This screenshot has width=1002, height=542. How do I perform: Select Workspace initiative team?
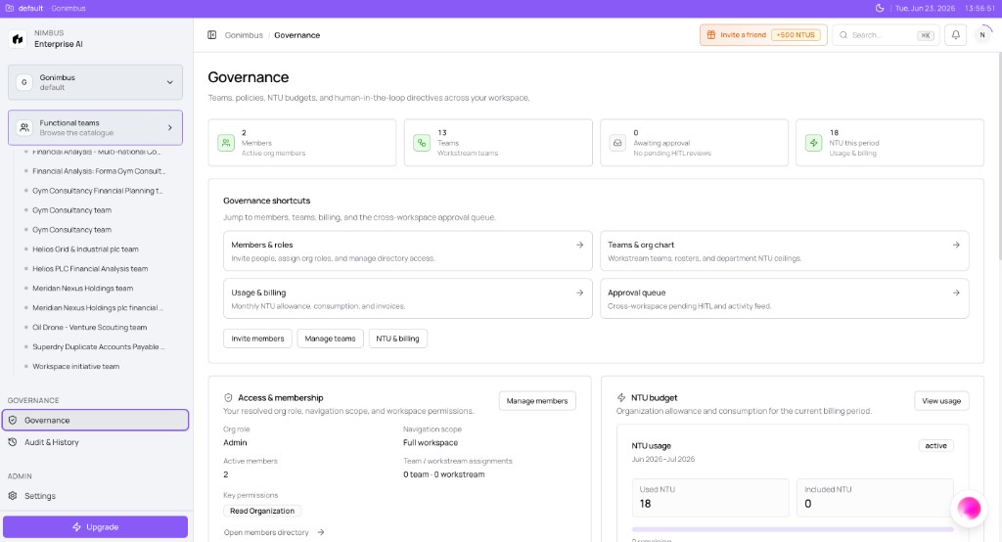click(x=75, y=366)
